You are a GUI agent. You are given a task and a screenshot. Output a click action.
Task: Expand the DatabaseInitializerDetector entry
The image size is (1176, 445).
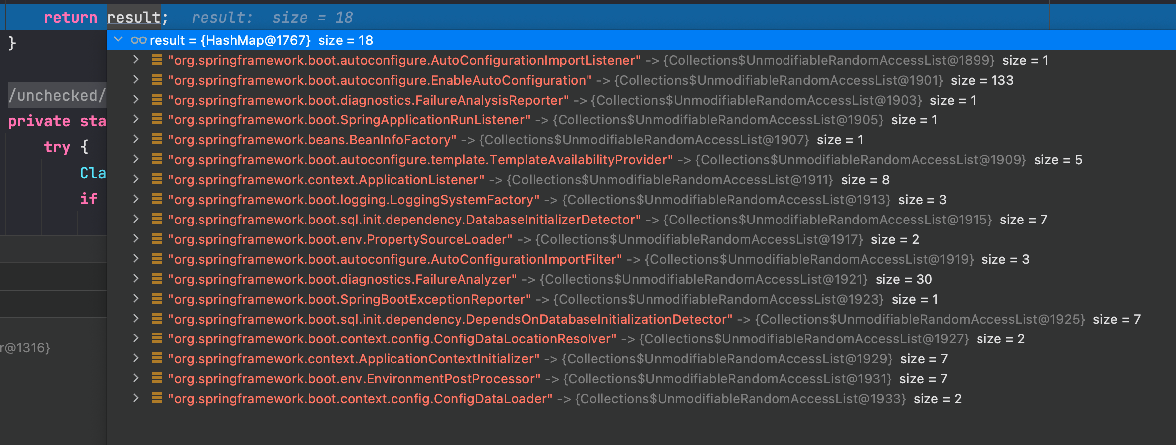[x=136, y=219]
